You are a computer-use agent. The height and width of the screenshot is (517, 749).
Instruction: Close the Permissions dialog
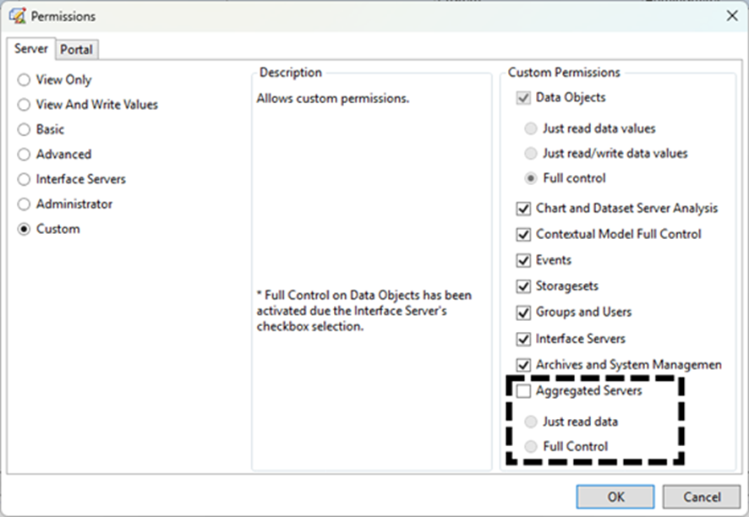click(x=730, y=16)
